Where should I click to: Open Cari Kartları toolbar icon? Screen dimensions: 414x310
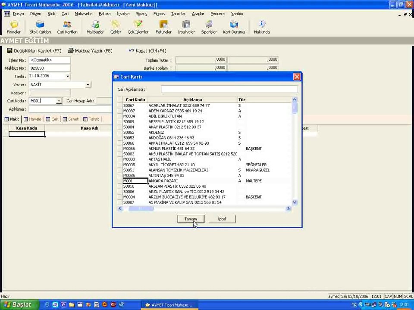67,27
